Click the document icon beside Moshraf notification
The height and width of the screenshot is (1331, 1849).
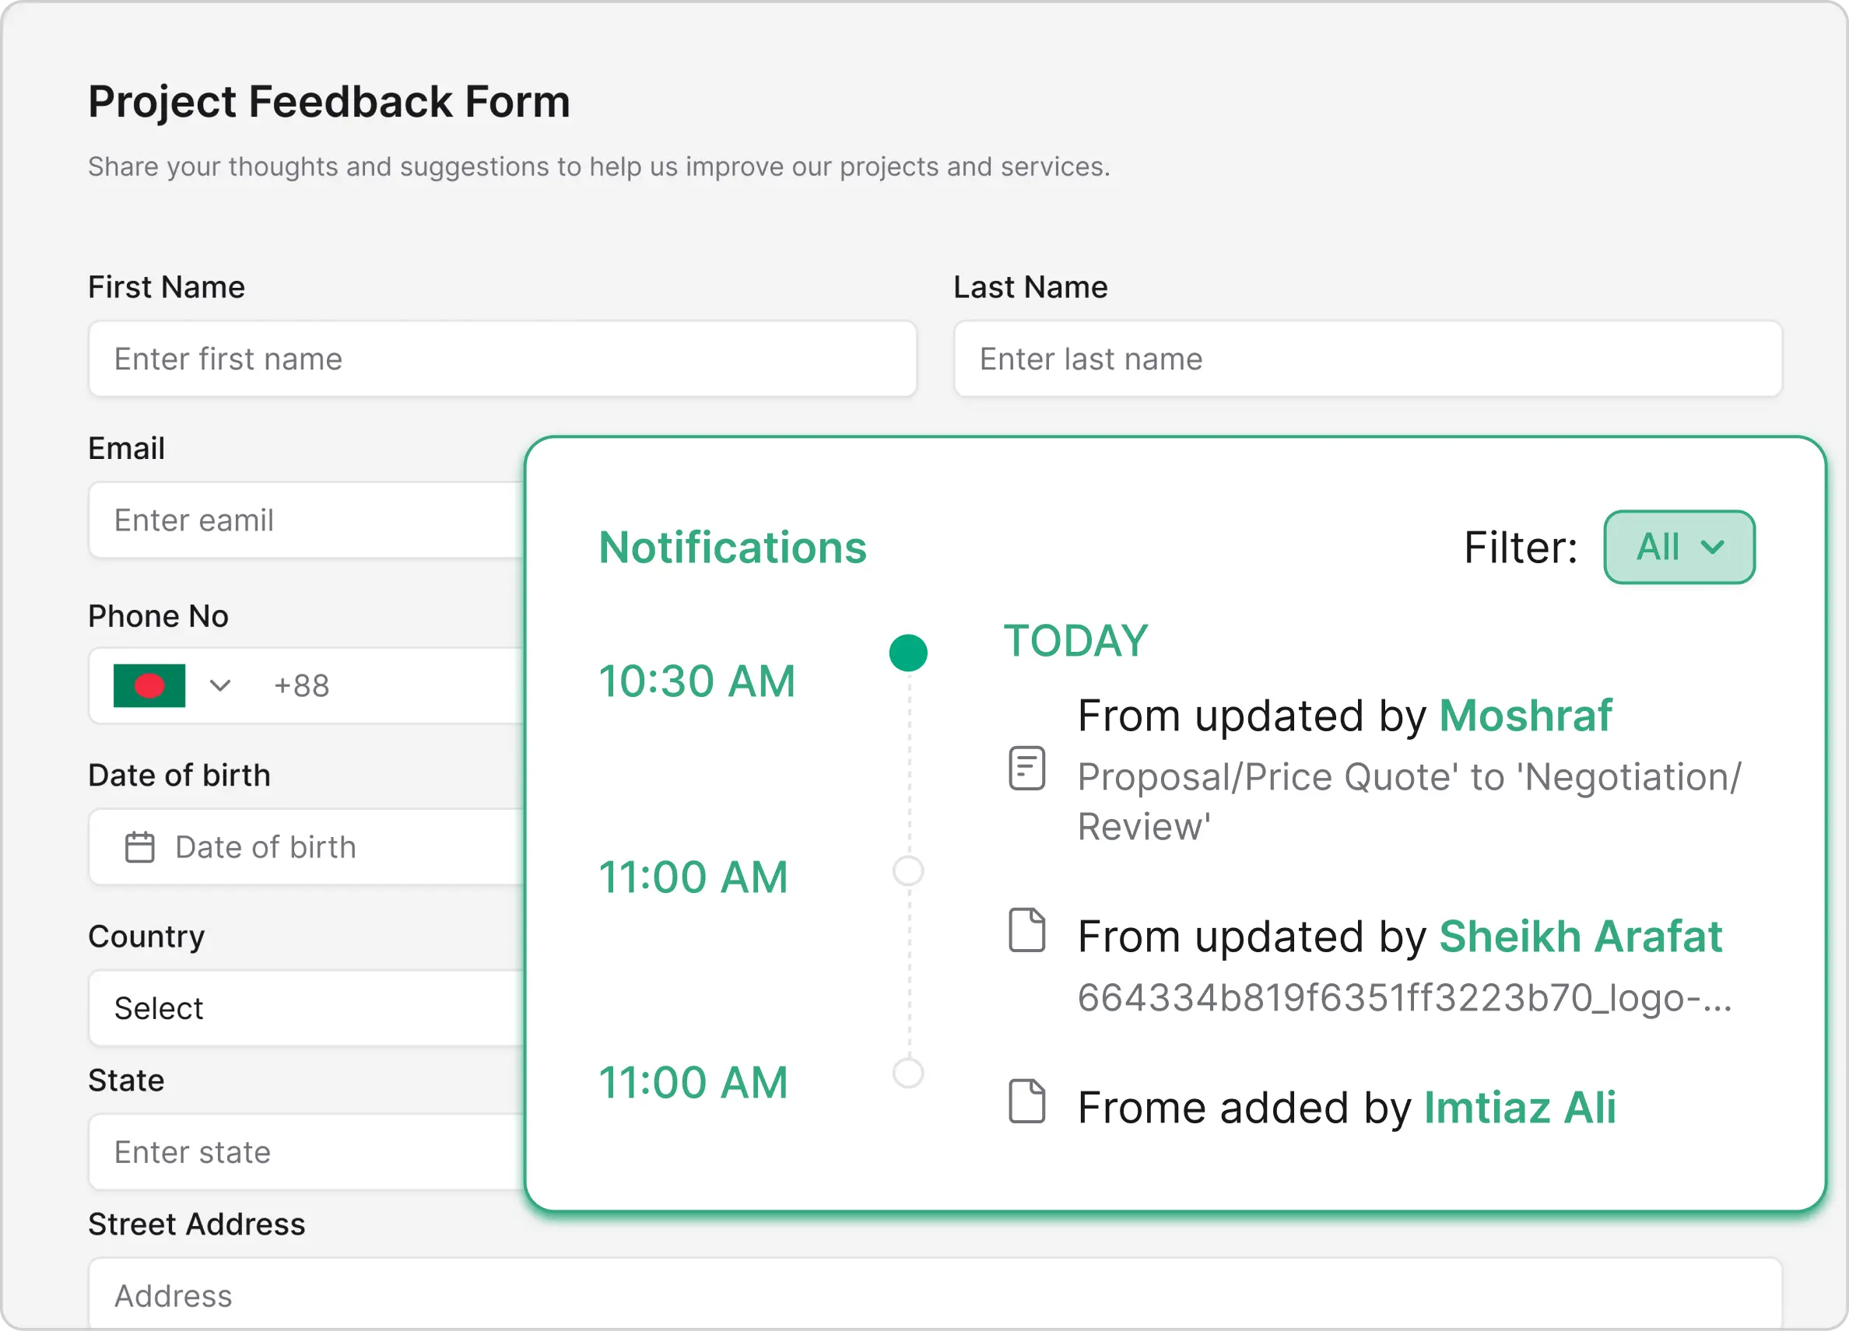pos(1026,768)
